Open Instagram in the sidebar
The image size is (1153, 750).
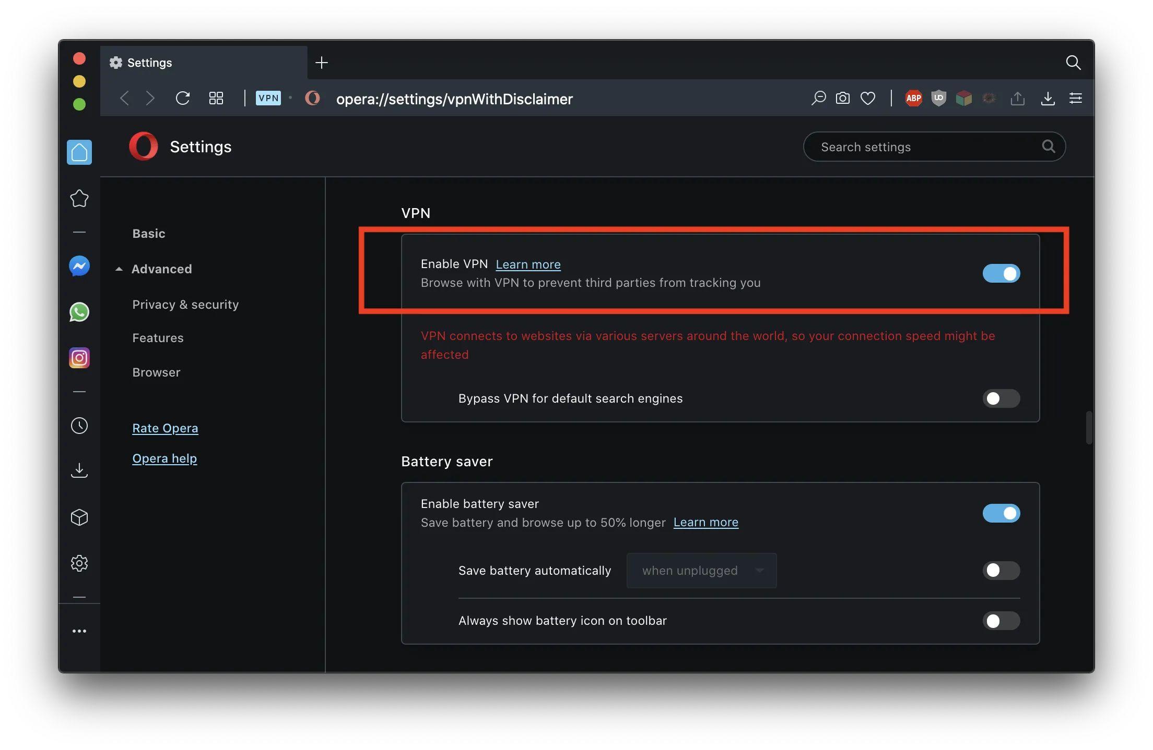(x=79, y=358)
